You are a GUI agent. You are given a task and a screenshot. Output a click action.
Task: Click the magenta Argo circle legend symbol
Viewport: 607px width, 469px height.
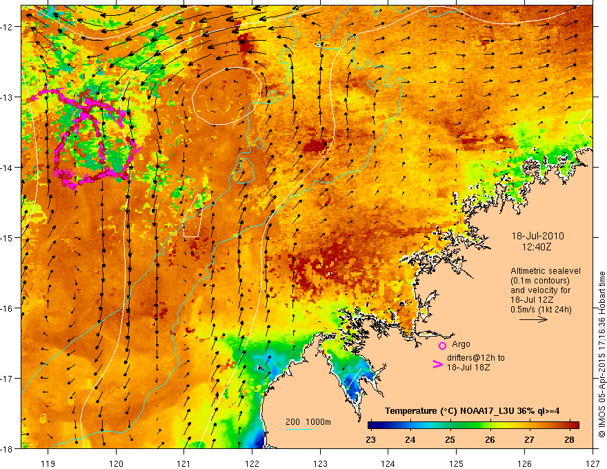(x=442, y=346)
